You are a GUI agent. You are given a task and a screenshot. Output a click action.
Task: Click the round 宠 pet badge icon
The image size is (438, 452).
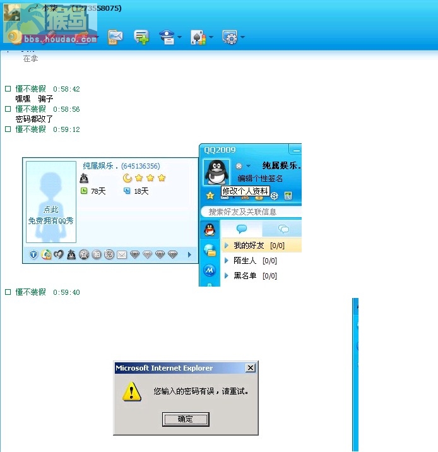(109, 254)
